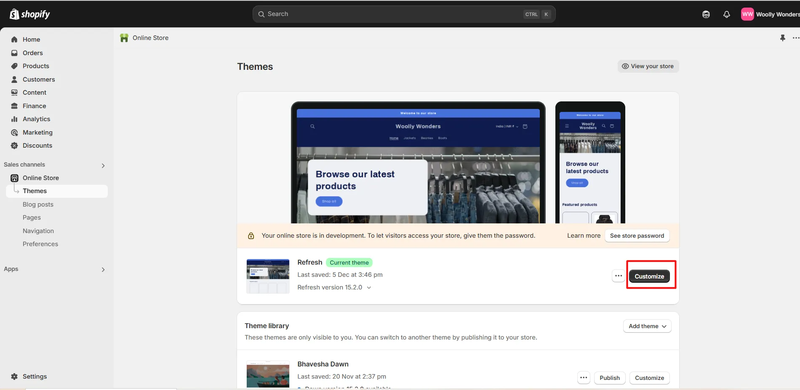Screen dimensions: 800x390
Task: Click the Shopify logo in top bar
Action: (29, 14)
